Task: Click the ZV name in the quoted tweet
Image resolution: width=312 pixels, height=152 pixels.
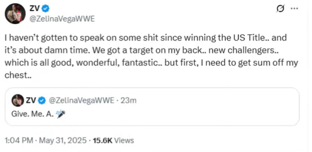Action: coord(31,101)
